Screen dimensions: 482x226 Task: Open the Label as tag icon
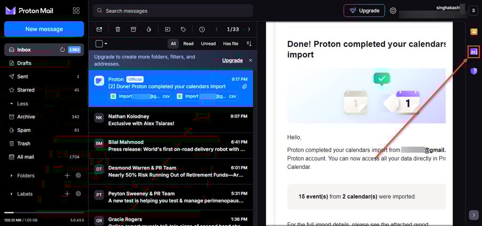tap(183, 30)
